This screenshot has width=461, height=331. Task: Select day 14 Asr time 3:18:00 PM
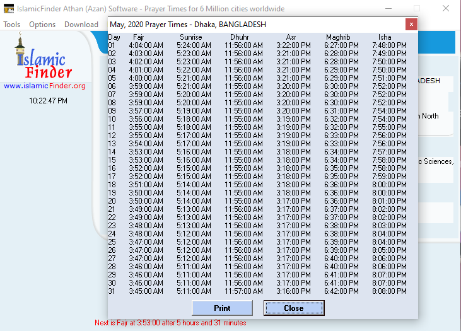(x=293, y=152)
